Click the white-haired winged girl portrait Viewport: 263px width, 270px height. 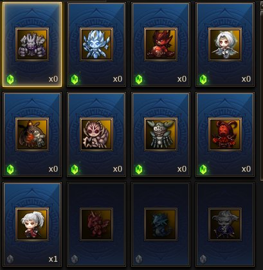tap(225, 44)
